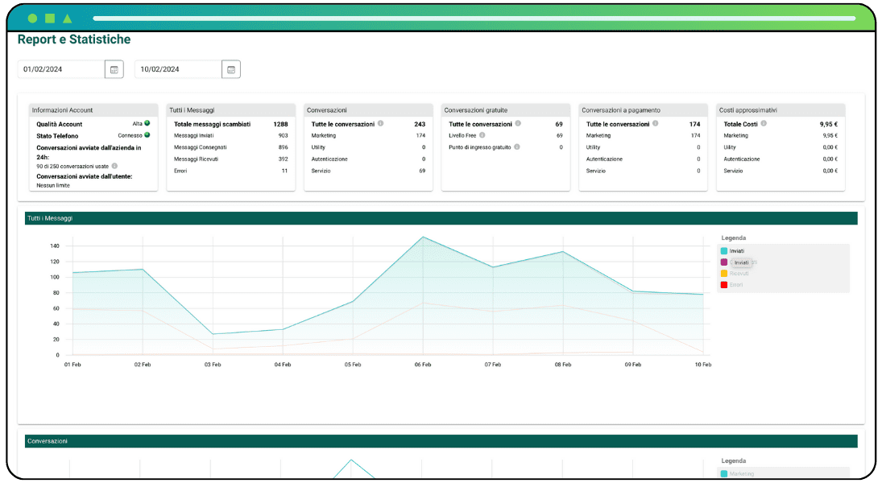The height and width of the screenshot is (483, 886).
Task: Click the green triangle icon in top bar
Action: pos(67,18)
